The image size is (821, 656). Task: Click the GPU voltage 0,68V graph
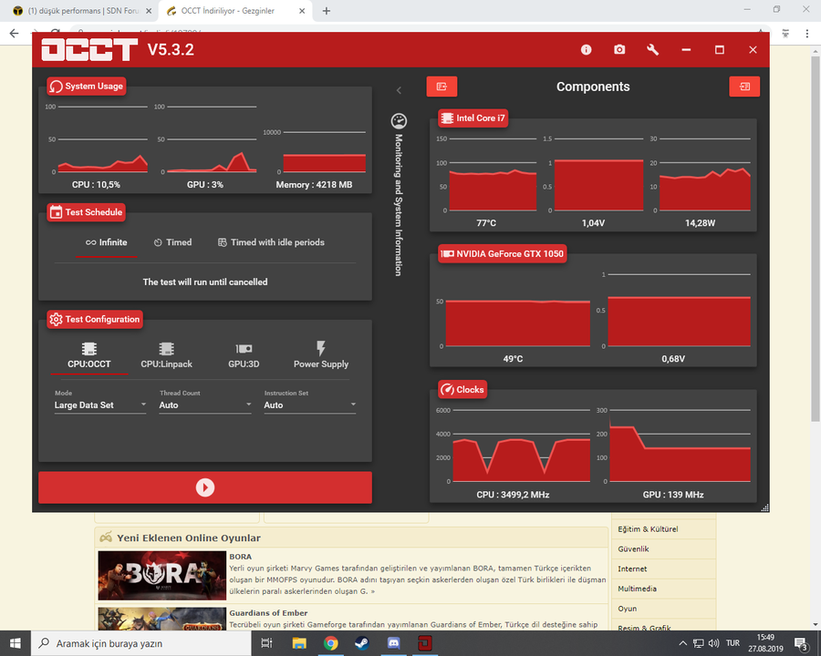(679, 310)
